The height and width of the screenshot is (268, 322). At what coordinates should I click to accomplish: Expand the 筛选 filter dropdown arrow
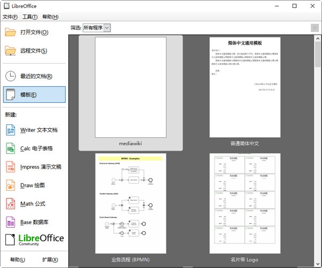click(107, 28)
